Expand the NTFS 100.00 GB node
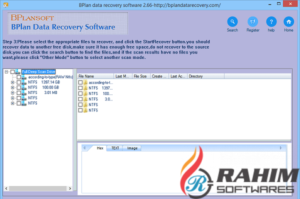 (x=12, y=87)
